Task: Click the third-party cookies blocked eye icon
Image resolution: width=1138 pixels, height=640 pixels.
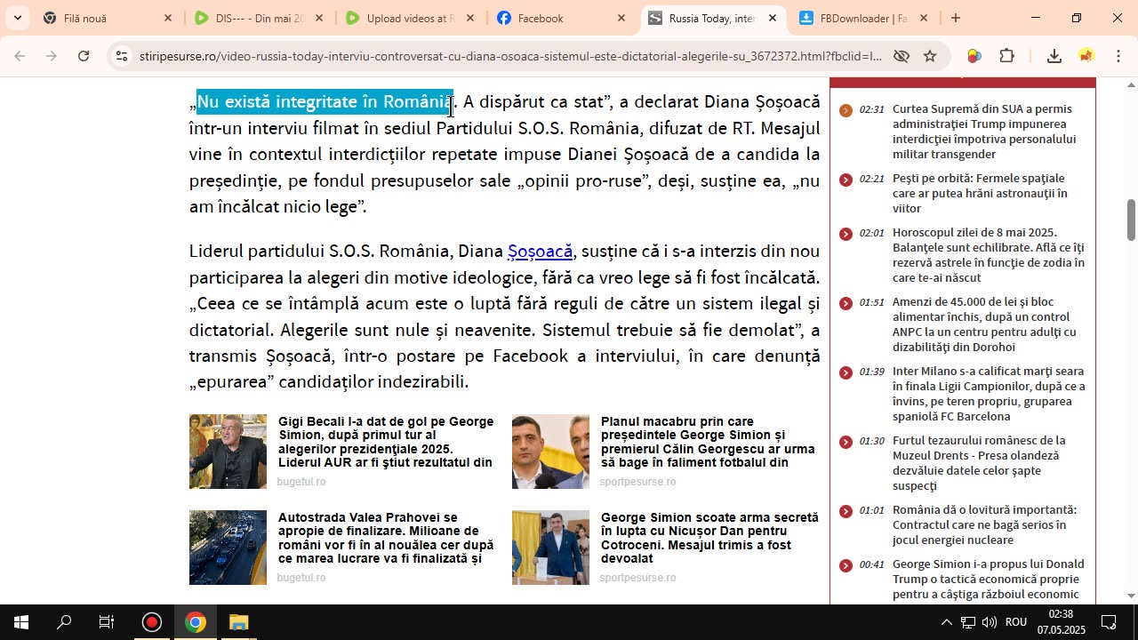Action: point(901,56)
